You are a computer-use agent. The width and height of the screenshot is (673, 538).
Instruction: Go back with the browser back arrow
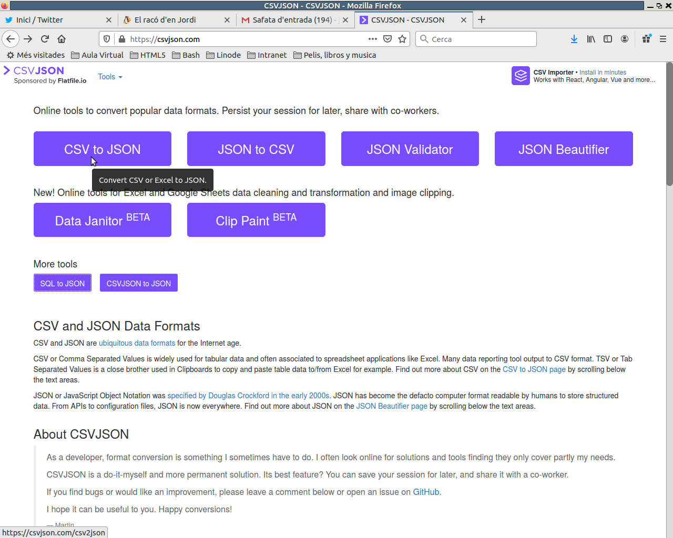tap(11, 39)
